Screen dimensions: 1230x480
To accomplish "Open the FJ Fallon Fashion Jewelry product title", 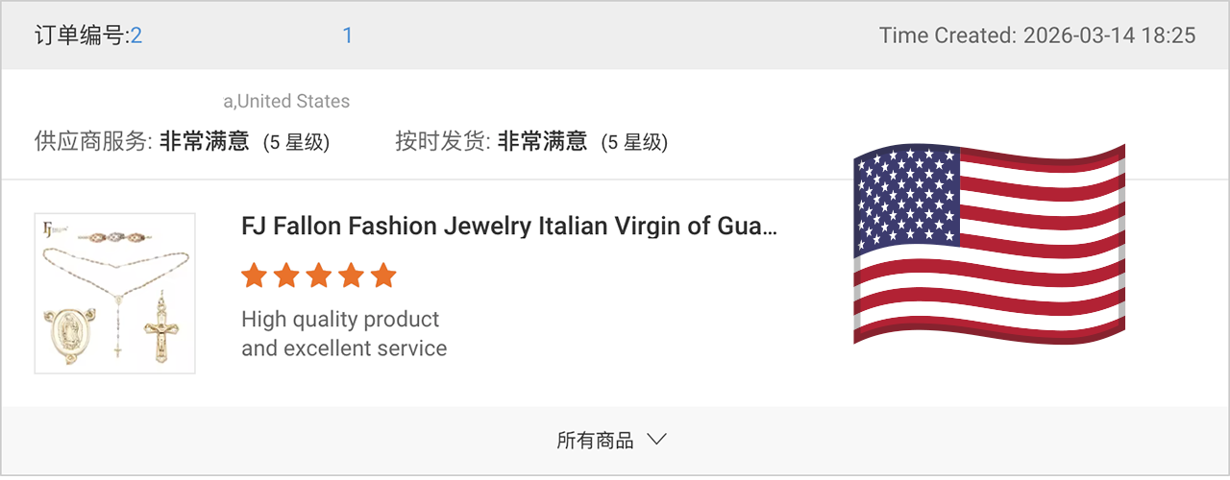I will tap(509, 227).
